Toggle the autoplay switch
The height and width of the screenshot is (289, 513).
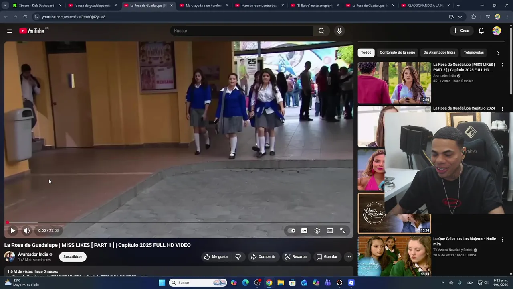coord(292,231)
